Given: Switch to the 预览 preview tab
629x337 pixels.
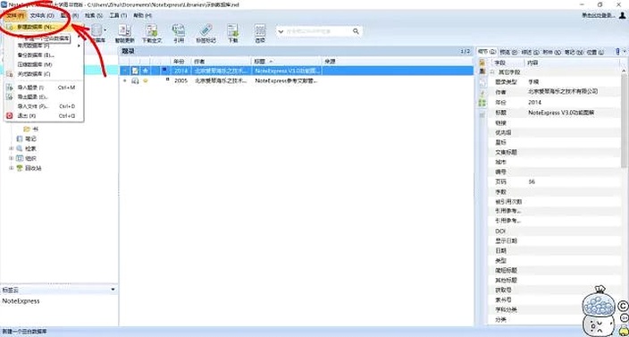Looking at the screenshot, I should [507, 52].
